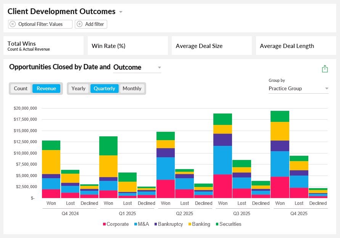This screenshot has height=238, width=340.
Task: Open the Practice Group group-by dropdown
Action: 298,88
